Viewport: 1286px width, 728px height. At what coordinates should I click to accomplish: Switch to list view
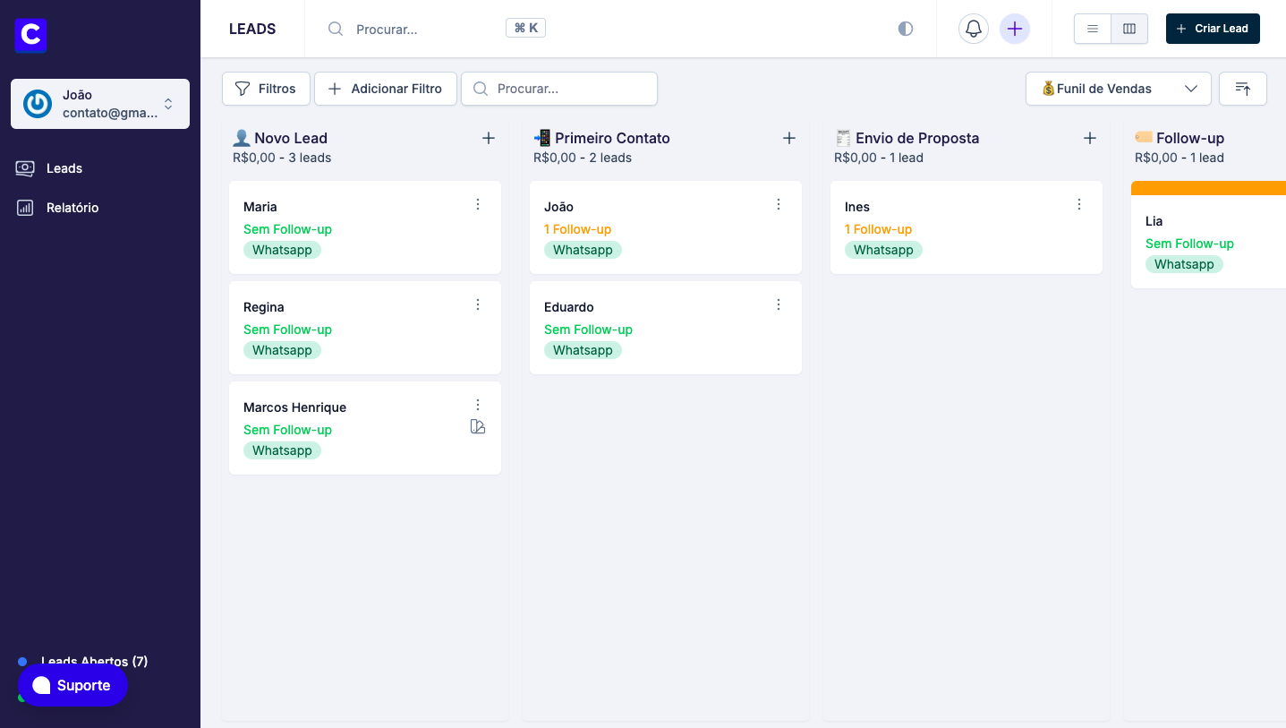1093,29
